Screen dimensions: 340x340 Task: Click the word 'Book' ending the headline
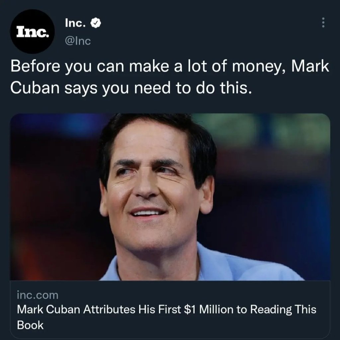30,325
